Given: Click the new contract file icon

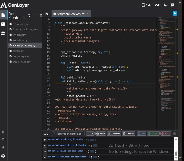Looking at the screenshot, I should point(29,16).
